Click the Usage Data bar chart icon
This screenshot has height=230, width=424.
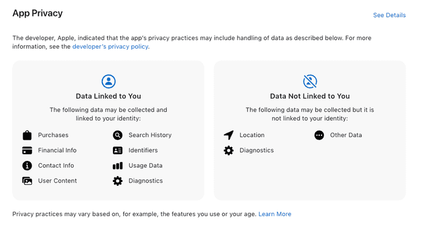click(x=117, y=165)
